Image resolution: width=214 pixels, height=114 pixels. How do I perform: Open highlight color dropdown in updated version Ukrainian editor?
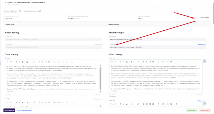tap(129, 62)
